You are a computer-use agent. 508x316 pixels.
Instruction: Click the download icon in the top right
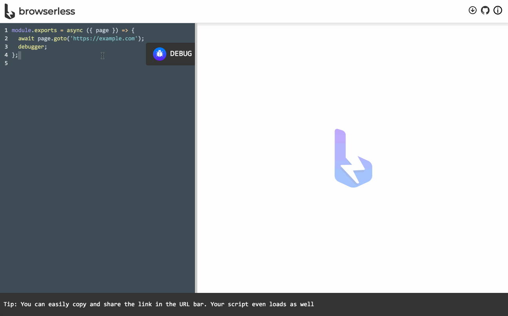point(473,11)
